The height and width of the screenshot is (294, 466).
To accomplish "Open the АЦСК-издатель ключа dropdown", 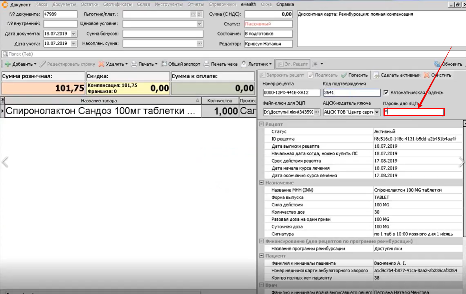I will click(x=377, y=112).
